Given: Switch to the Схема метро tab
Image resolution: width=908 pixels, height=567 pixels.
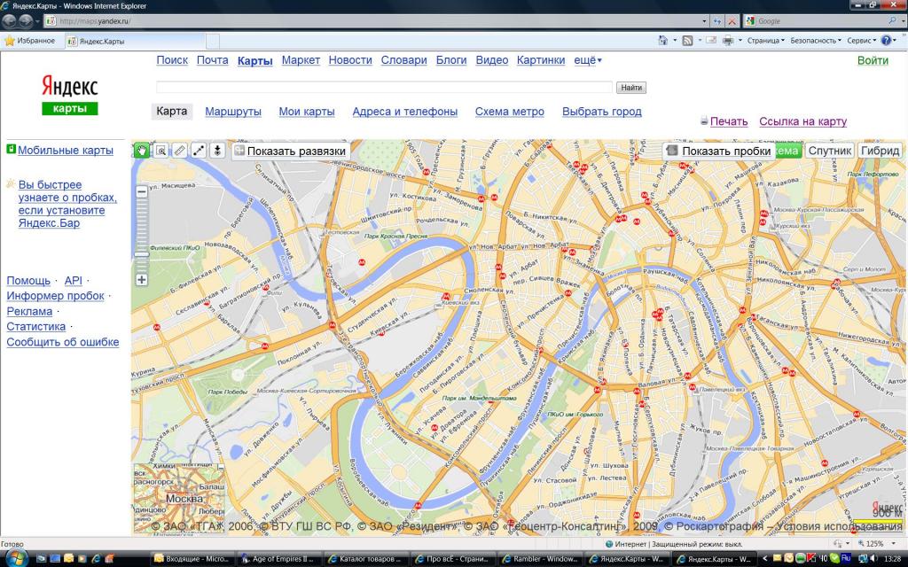Looking at the screenshot, I should [x=509, y=112].
